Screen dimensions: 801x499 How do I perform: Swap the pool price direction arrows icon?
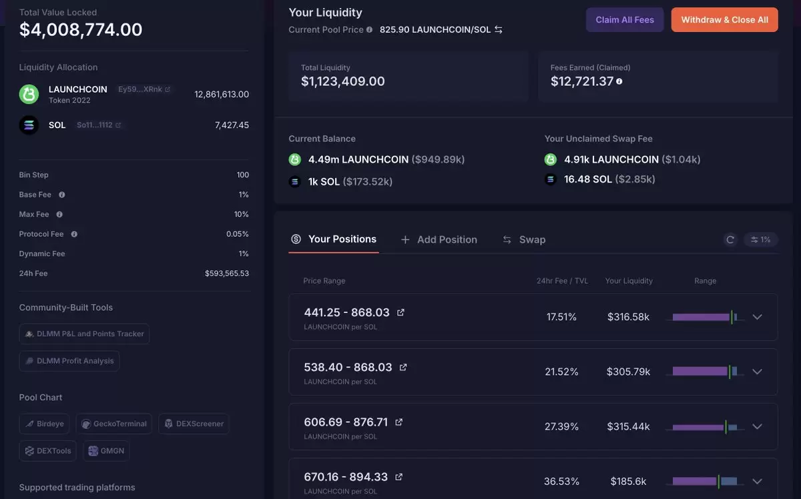[498, 30]
